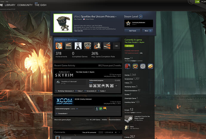Open the potato sandwich badge
The width and height of the screenshot is (206, 139).
150,66
